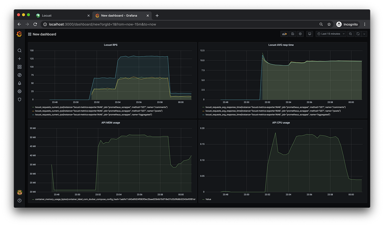This screenshot has width=384, height=226.
Task: Open the user avatar in sidebar
Action: click(x=20, y=192)
